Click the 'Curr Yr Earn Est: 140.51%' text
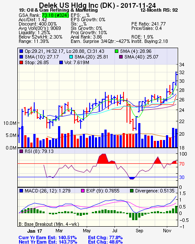 click(x=48, y=237)
